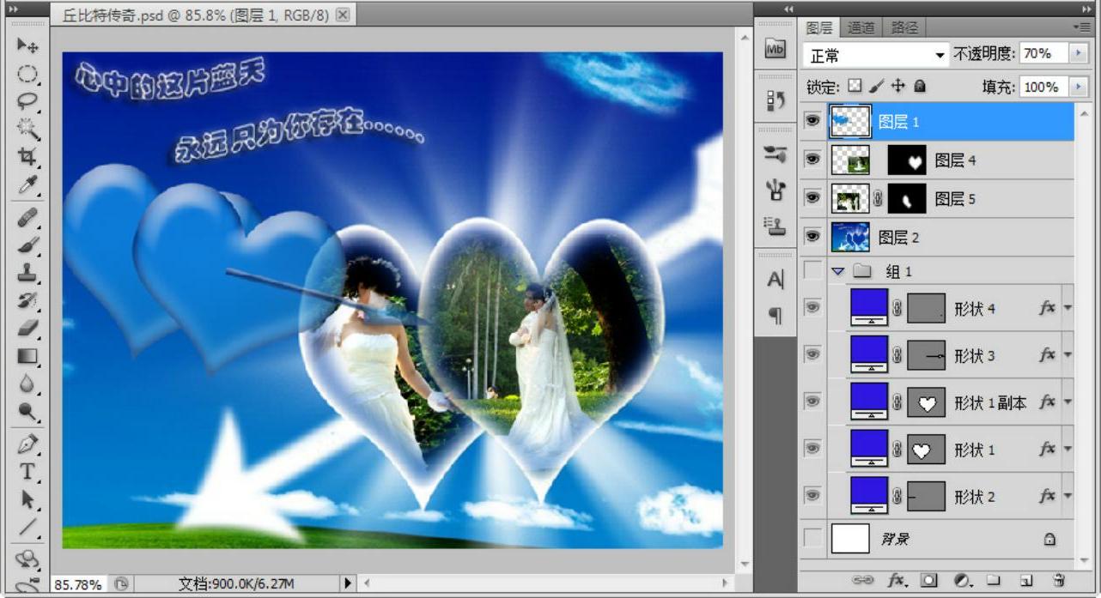
Task: Toggle lock transparent pixels checkerboard icon
Action: point(855,86)
